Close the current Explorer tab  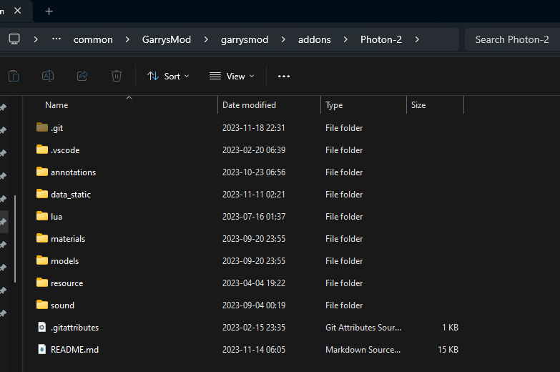[x=17, y=11]
